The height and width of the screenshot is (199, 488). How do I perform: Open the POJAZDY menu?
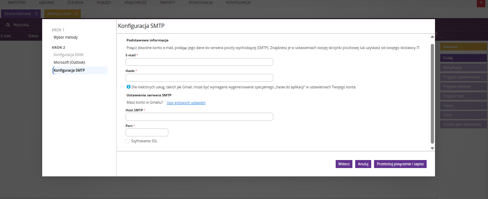click(x=104, y=2)
